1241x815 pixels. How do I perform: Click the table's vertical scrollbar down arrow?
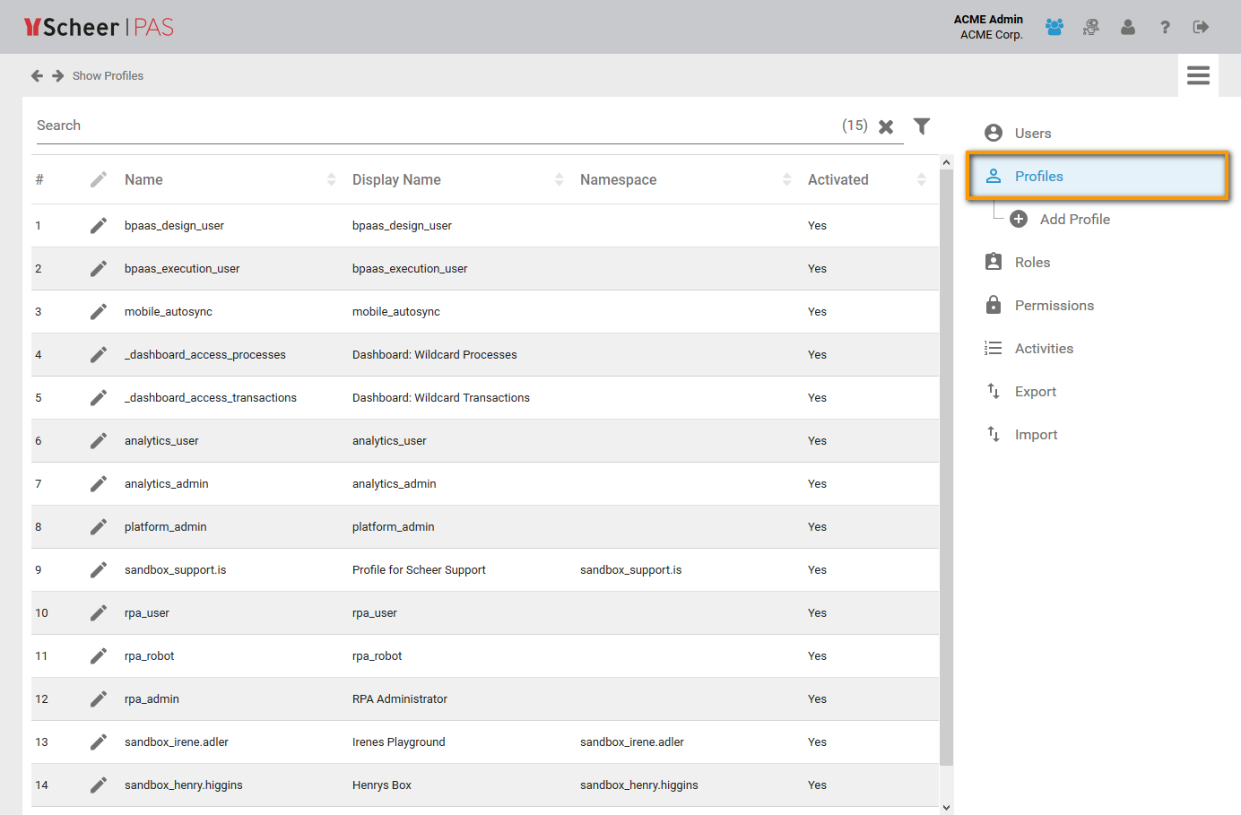tap(946, 808)
